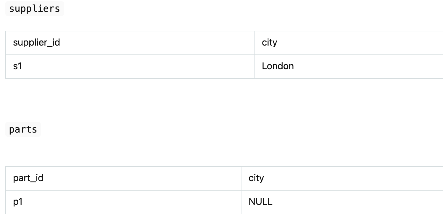
Task: Select the suppliers table city column
Action: (x=349, y=55)
